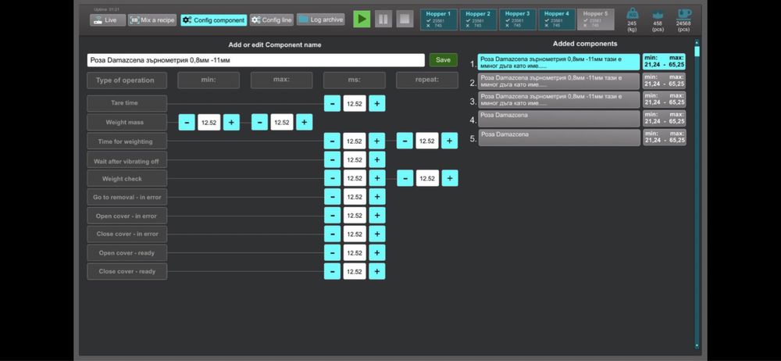Click the Weight check operation label
This screenshot has width=781, height=361.
tap(127, 178)
